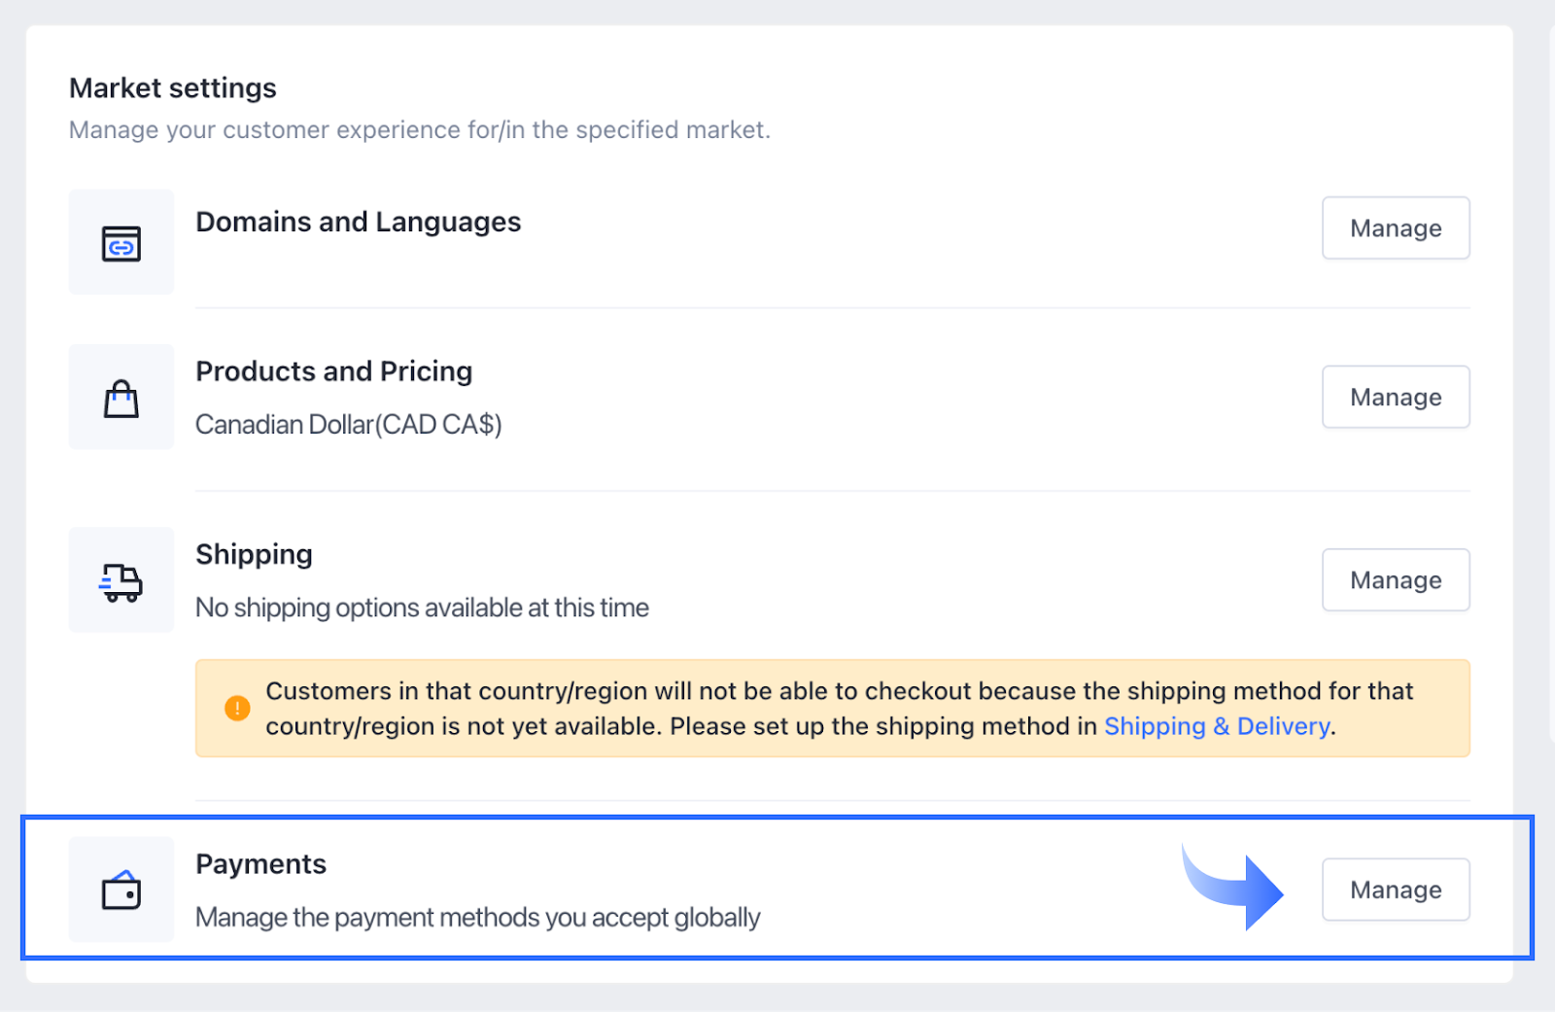Screen dimensions: 1555x1012
Task: Open Manage for Payments
Action: click(x=1396, y=890)
